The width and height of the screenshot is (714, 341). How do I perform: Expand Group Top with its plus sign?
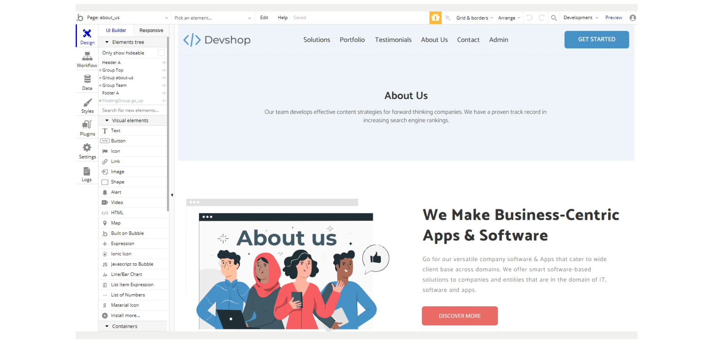coord(100,70)
